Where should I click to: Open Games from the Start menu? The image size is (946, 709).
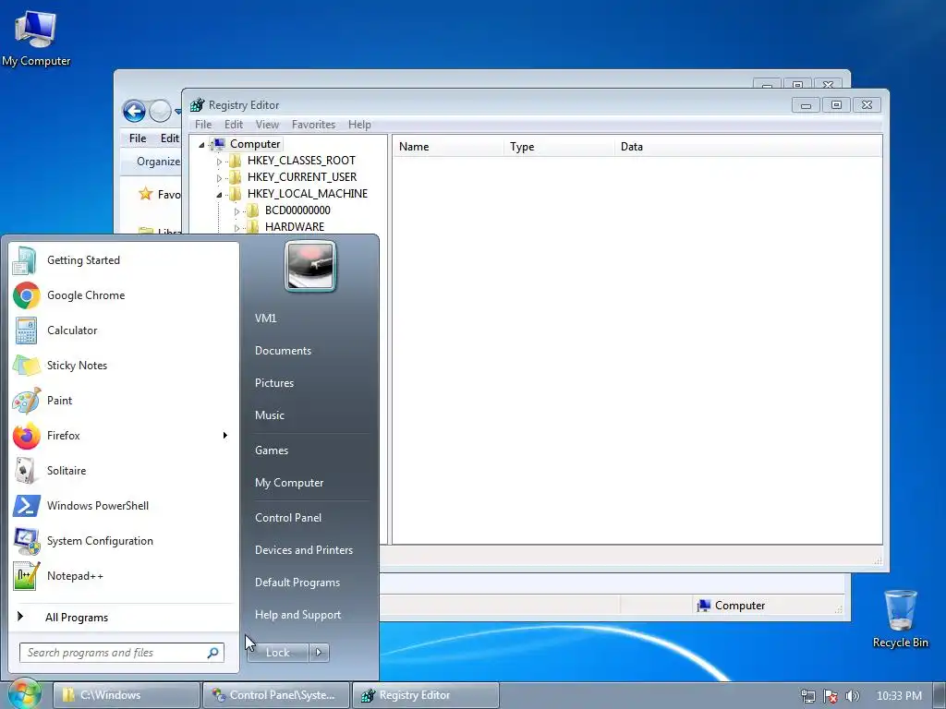coord(272,451)
